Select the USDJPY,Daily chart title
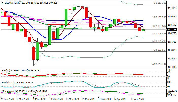178x102 pixels. coord(12,3)
